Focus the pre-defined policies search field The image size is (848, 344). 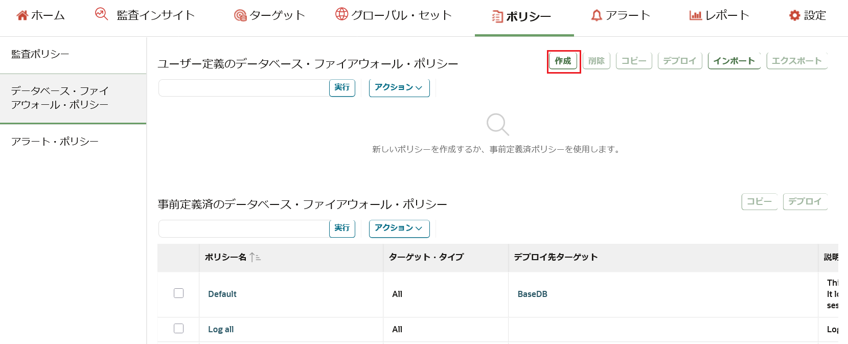[244, 228]
